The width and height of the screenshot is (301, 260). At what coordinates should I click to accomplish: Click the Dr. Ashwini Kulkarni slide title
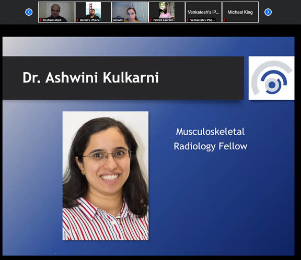[x=90, y=78]
